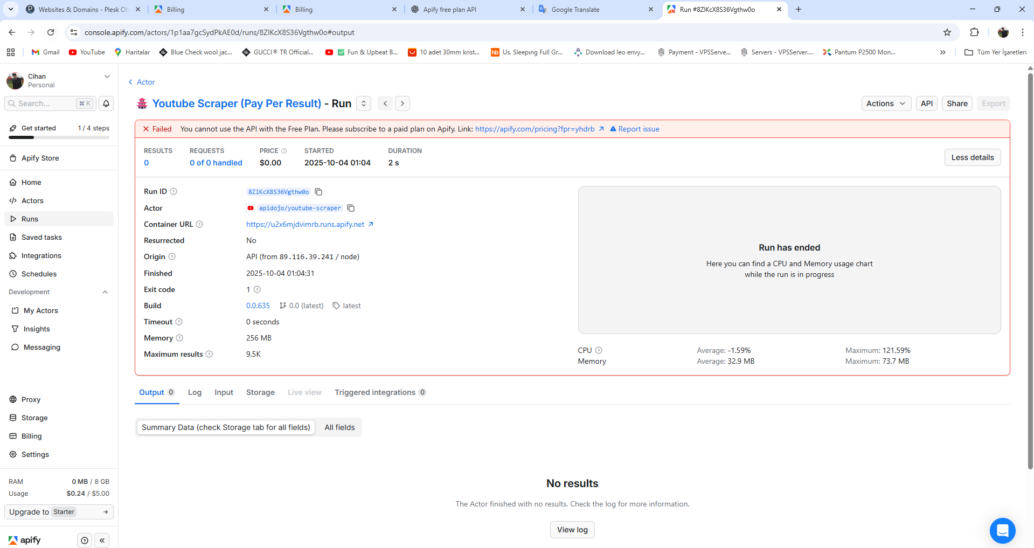Focus the sidebar Search field
1034x548 pixels.
click(51, 103)
